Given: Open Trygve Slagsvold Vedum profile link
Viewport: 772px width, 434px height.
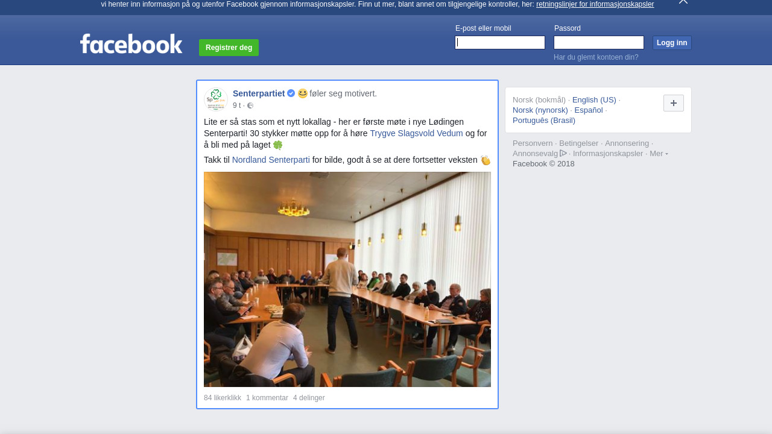Looking at the screenshot, I should [416, 133].
